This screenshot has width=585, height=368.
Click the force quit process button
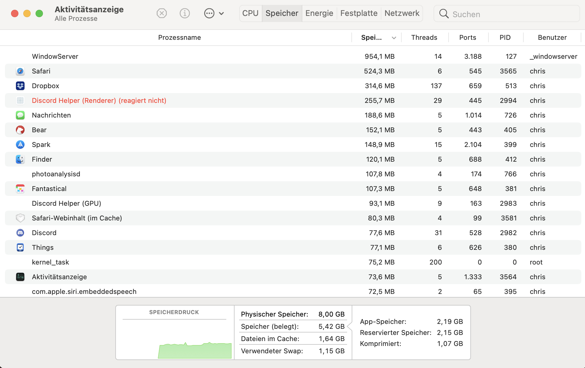point(162,13)
